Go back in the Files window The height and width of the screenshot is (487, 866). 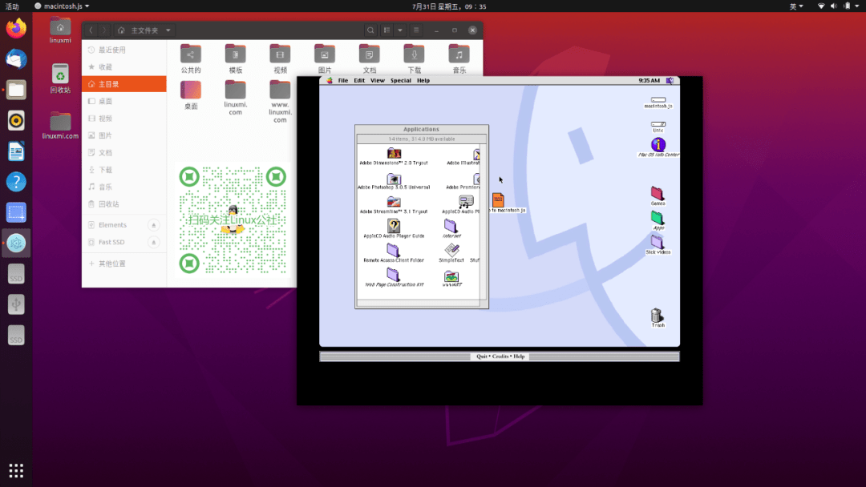[x=91, y=30]
